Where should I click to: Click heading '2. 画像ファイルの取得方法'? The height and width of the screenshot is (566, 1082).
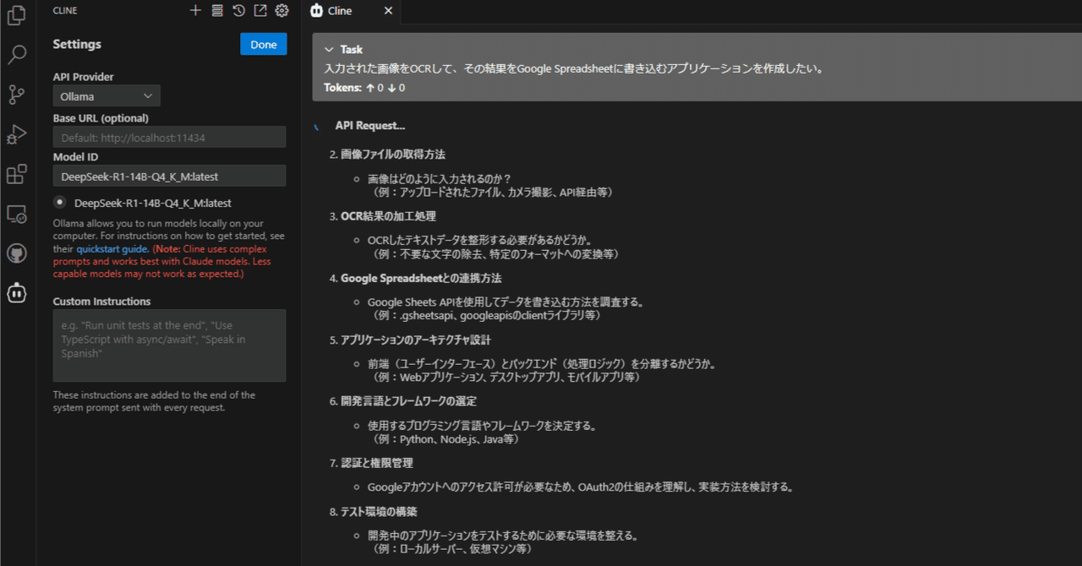[387, 155]
